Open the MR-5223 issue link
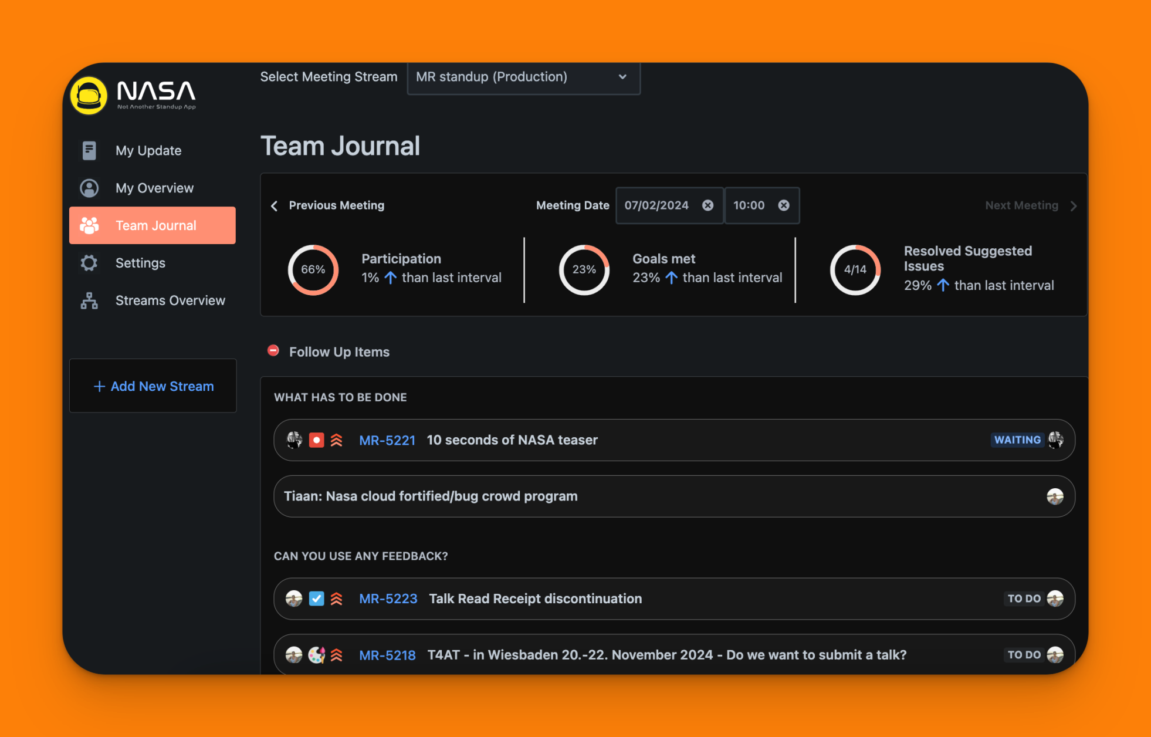 (388, 599)
